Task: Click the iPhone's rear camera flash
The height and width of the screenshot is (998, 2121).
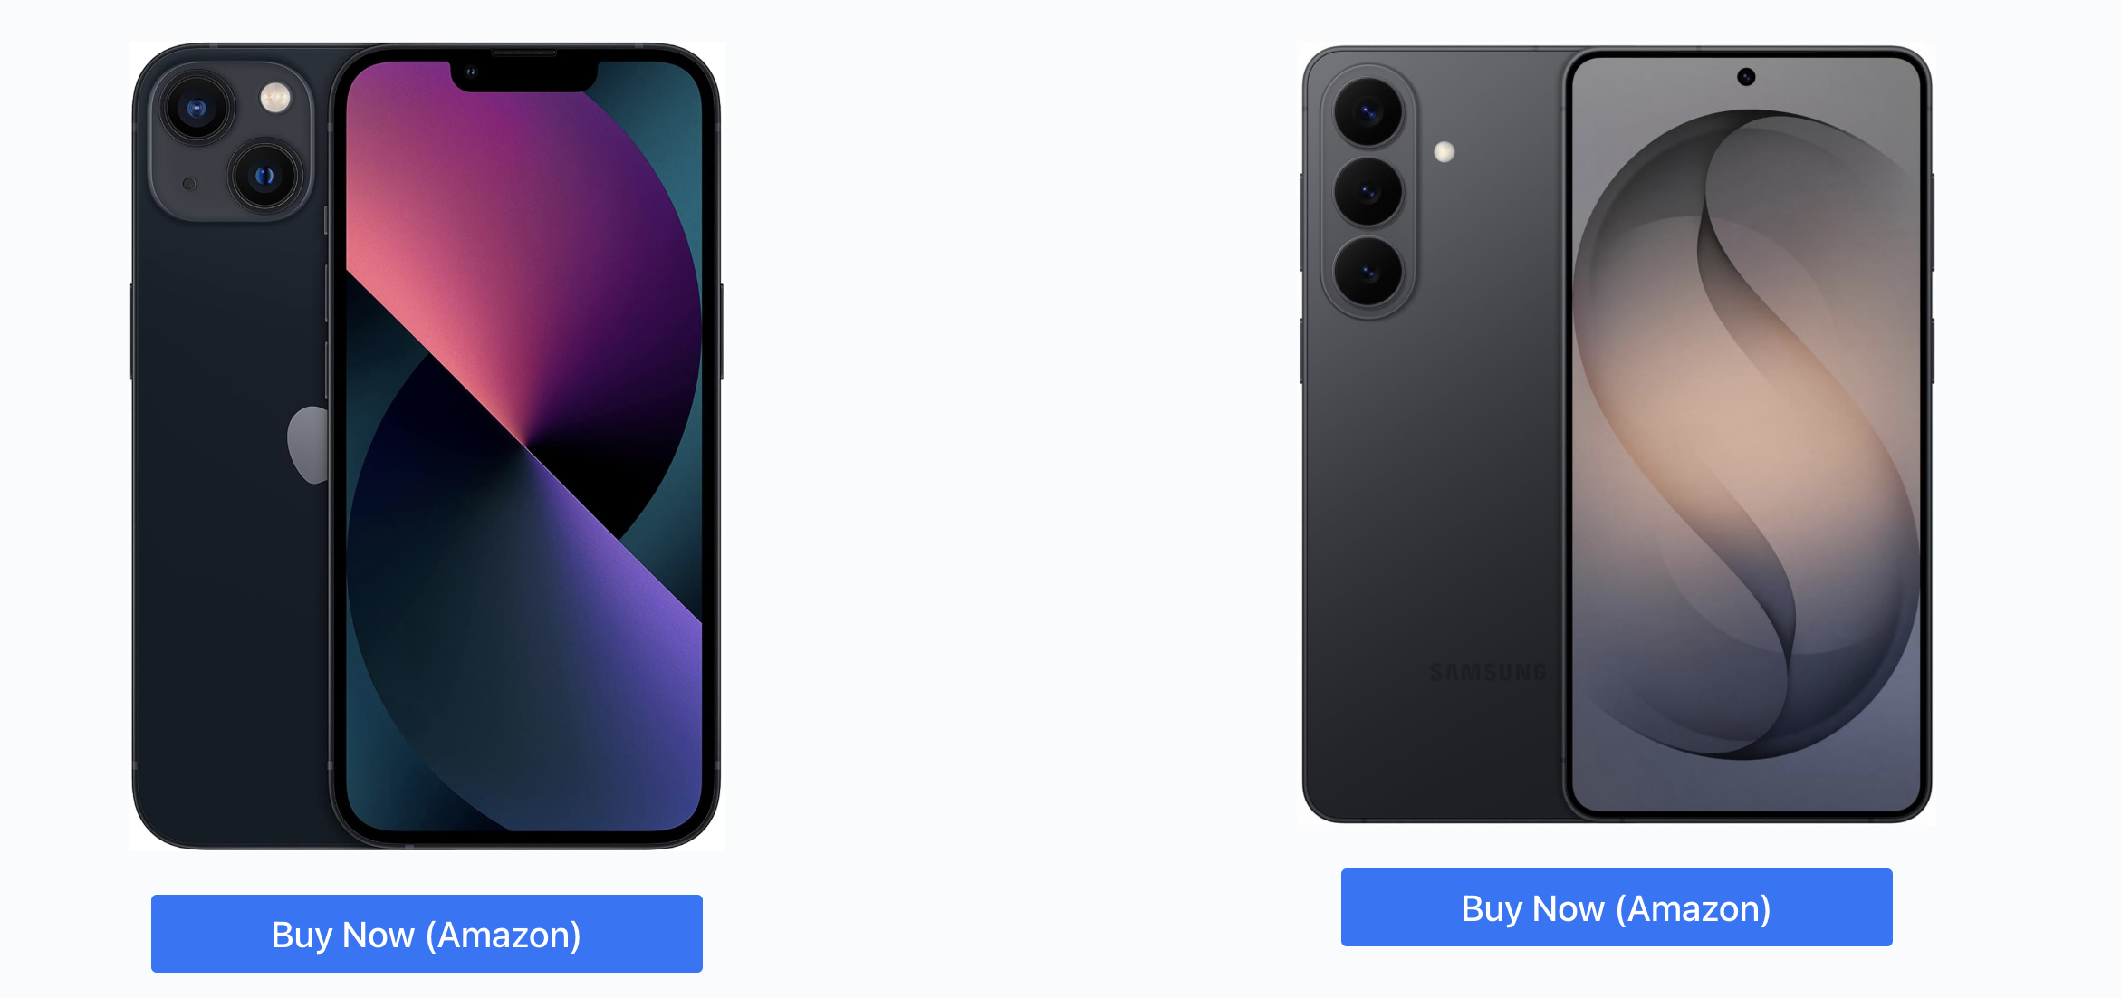Action: pyautogui.click(x=275, y=98)
